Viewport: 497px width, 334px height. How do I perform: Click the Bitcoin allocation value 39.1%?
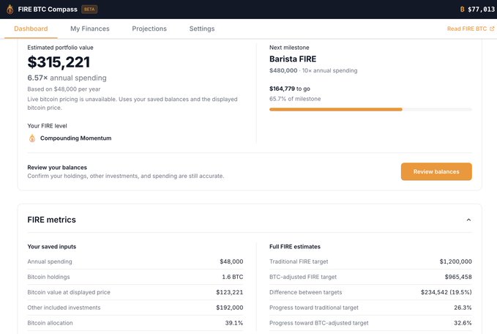point(234,323)
